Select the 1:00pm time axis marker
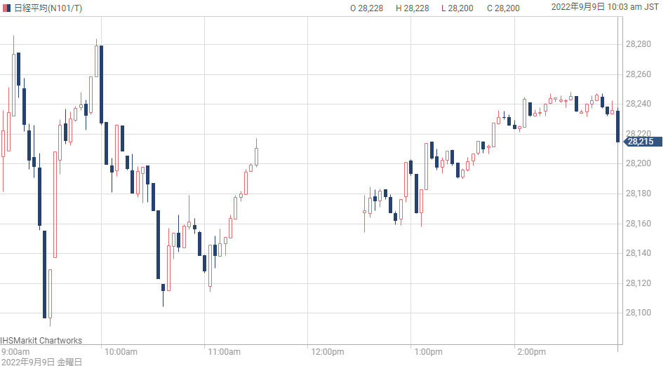This screenshot has height=366, width=668. [429, 351]
